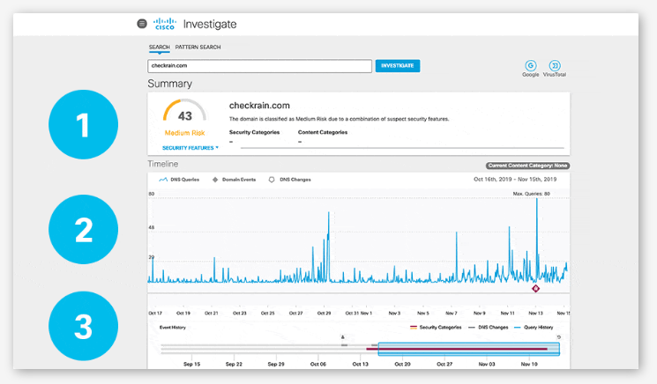657x384 pixels.
Task: Toggle Query History legend in Event History
Action: coord(534,328)
